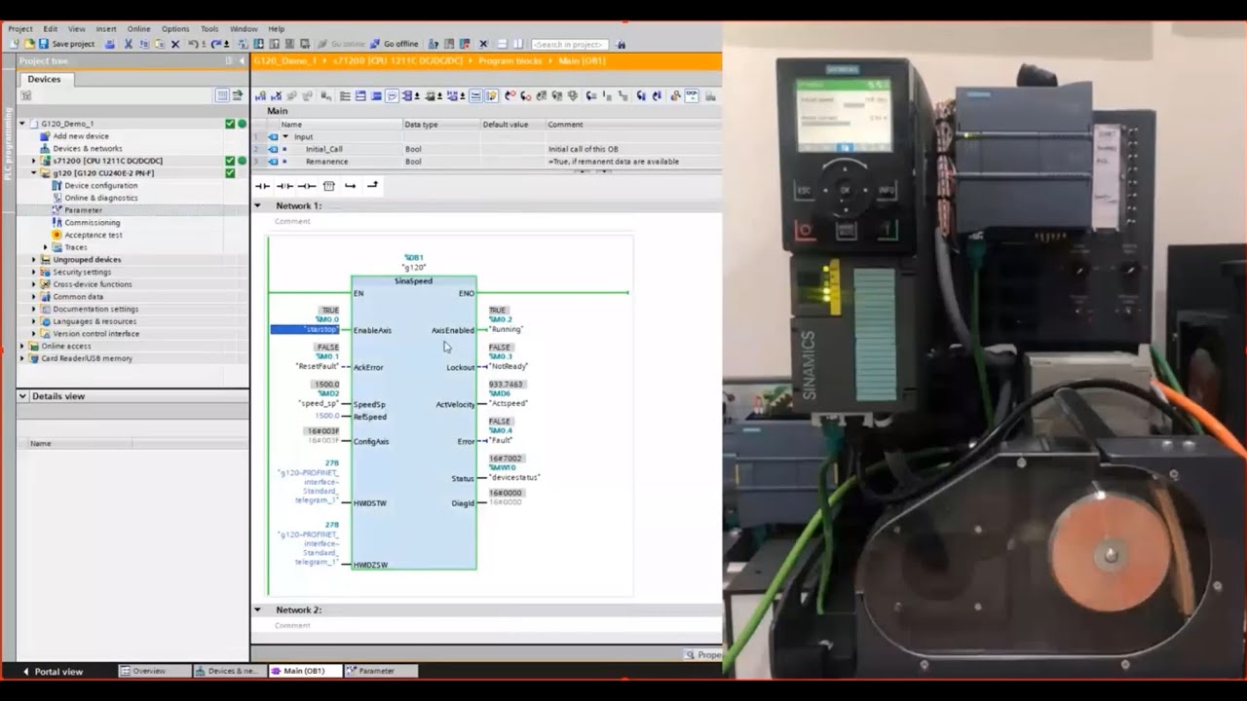Insert a normally closed contact
This screenshot has width=1247, height=701.
click(x=284, y=186)
